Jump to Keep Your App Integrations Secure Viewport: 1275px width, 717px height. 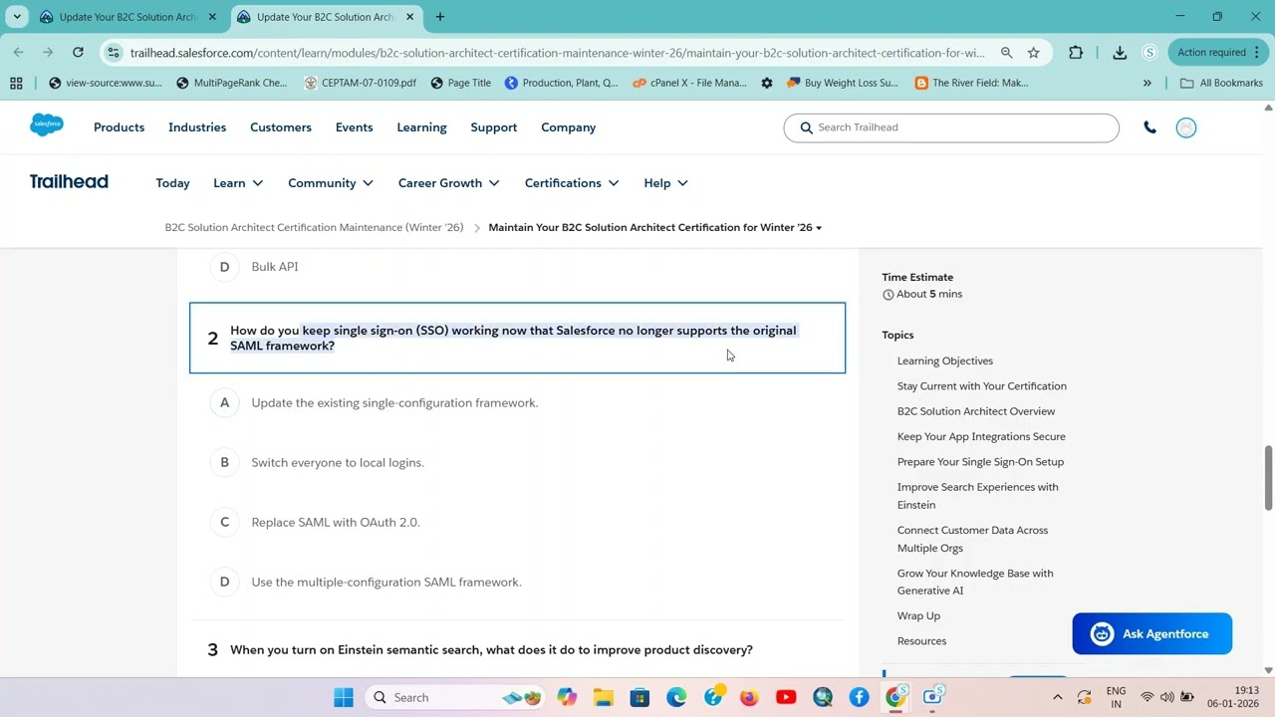(x=981, y=437)
